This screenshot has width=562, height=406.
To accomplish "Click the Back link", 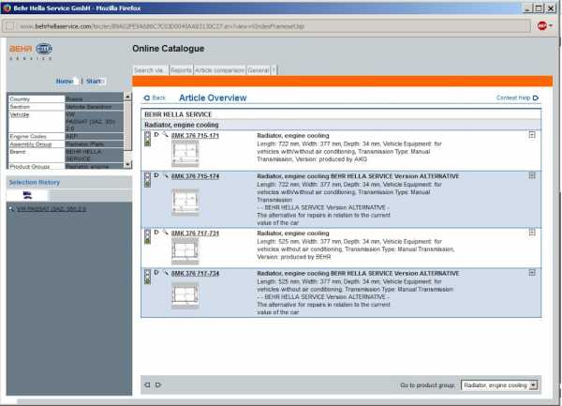I will coord(155,98).
